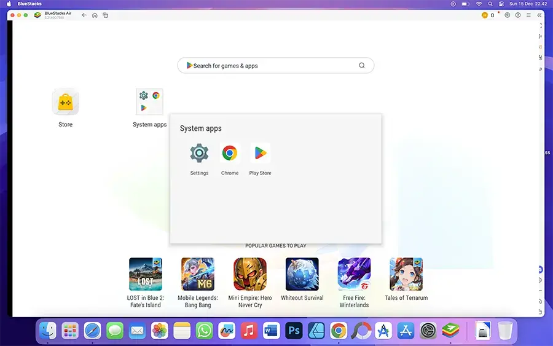Launch Settings in System apps
The height and width of the screenshot is (346, 553).
[199, 153]
